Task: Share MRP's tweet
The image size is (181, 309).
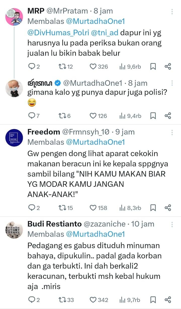Action: coord(168,67)
